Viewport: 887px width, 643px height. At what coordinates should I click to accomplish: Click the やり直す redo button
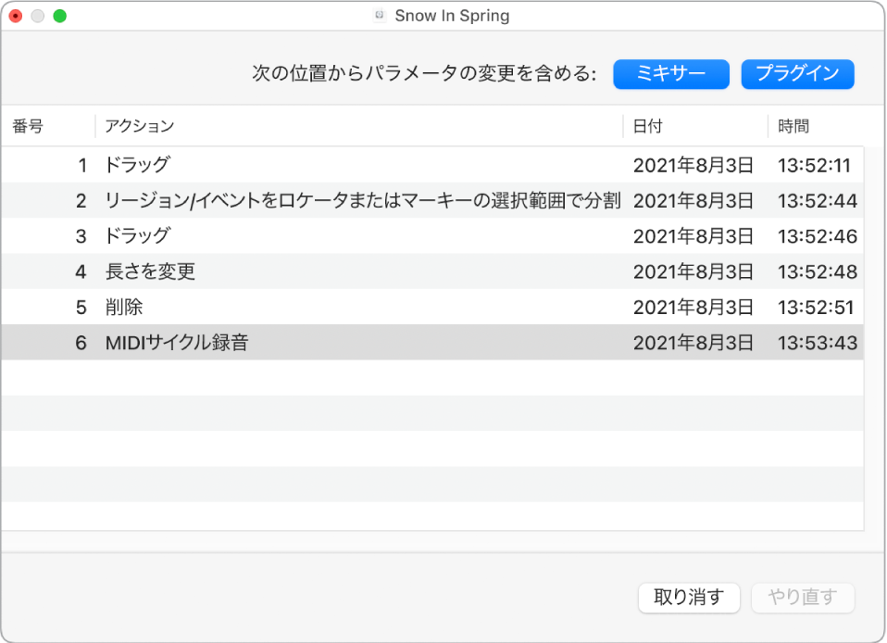(802, 598)
